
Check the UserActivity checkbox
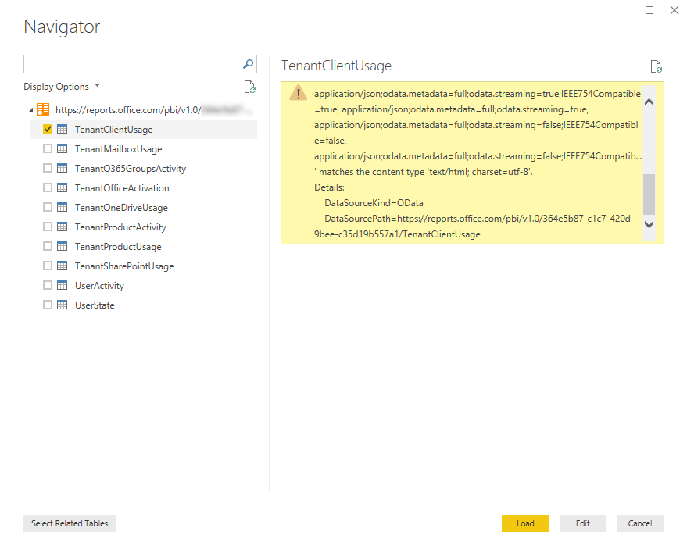(x=48, y=285)
